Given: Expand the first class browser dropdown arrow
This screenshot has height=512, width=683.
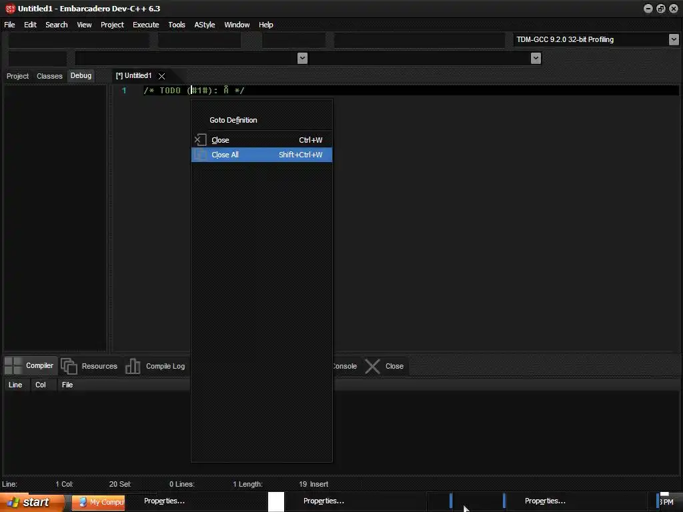Looking at the screenshot, I should coord(302,58).
